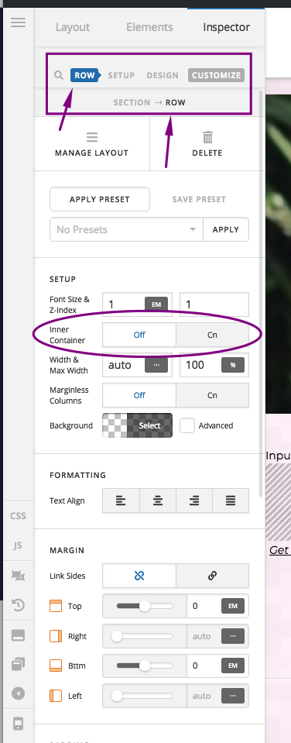Open the CSS editor
The image size is (291, 743).
point(18,515)
